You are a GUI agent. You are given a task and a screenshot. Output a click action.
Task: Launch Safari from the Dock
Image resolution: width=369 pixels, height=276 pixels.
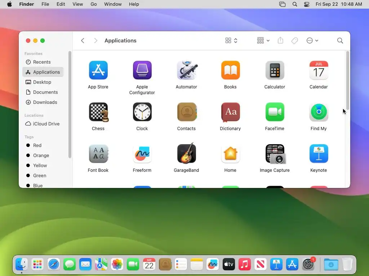click(x=53, y=264)
